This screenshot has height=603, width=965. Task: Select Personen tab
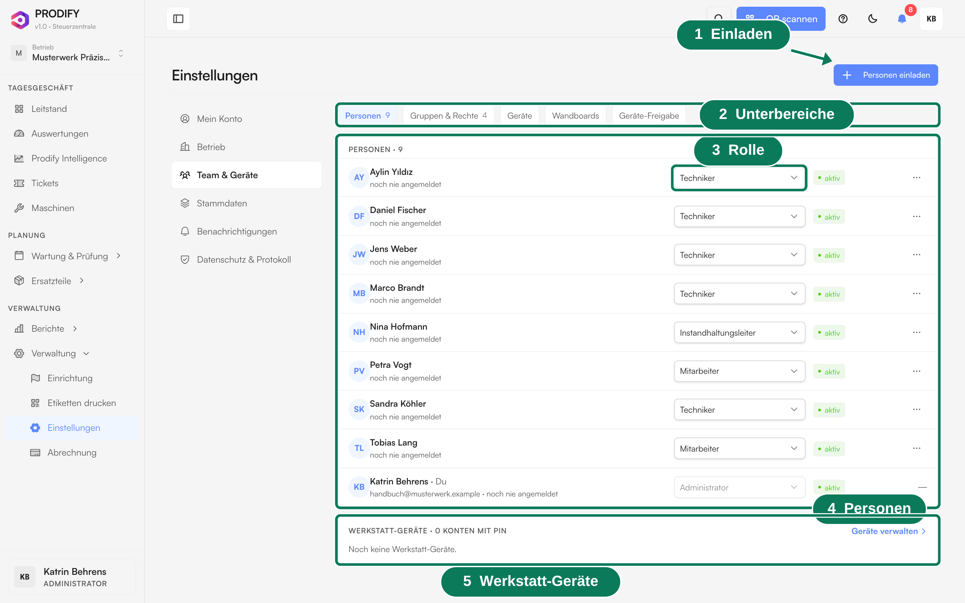click(x=367, y=116)
